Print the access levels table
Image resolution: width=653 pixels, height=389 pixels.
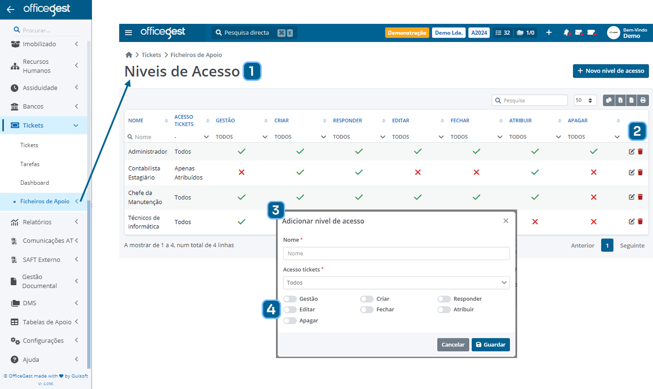[643, 100]
